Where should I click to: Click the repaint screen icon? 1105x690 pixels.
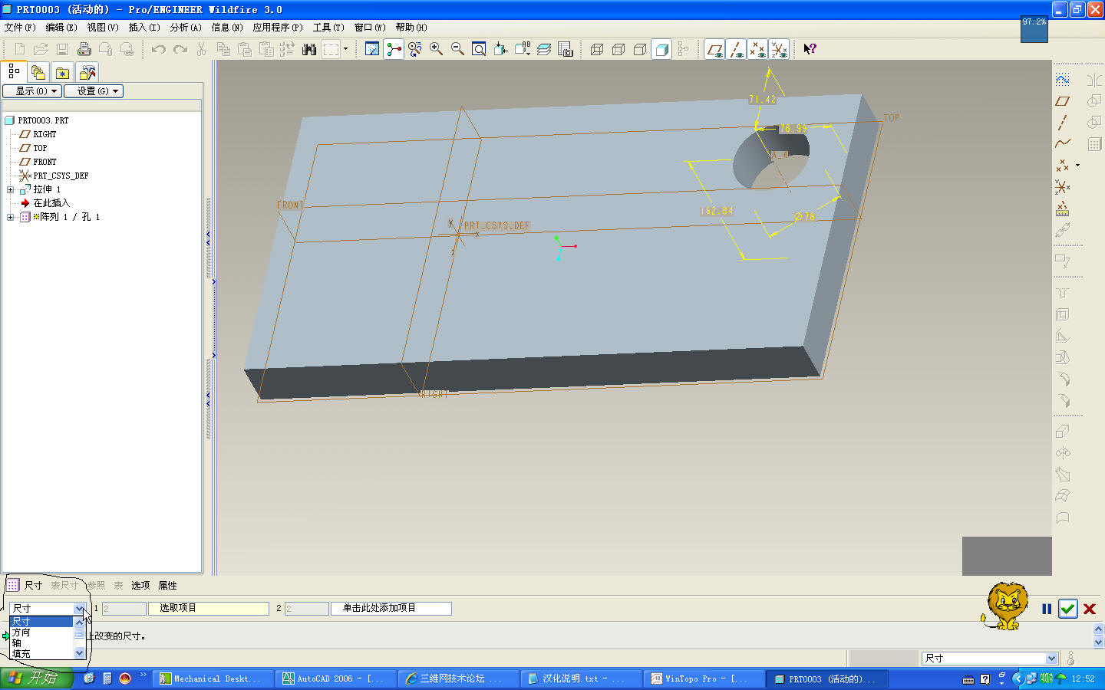click(x=372, y=49)
